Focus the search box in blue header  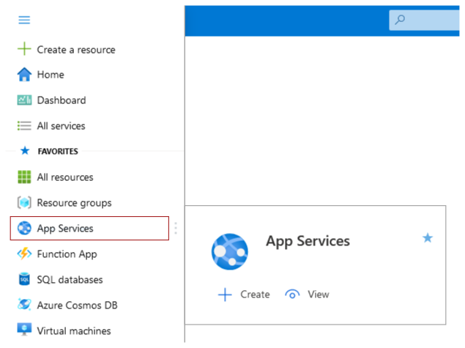pyautogui.click(x=425, y=20)
